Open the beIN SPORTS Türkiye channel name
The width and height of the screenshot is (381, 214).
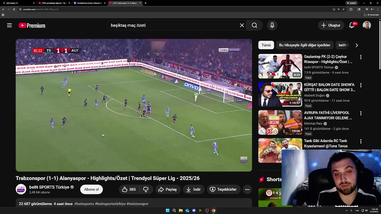49,187
